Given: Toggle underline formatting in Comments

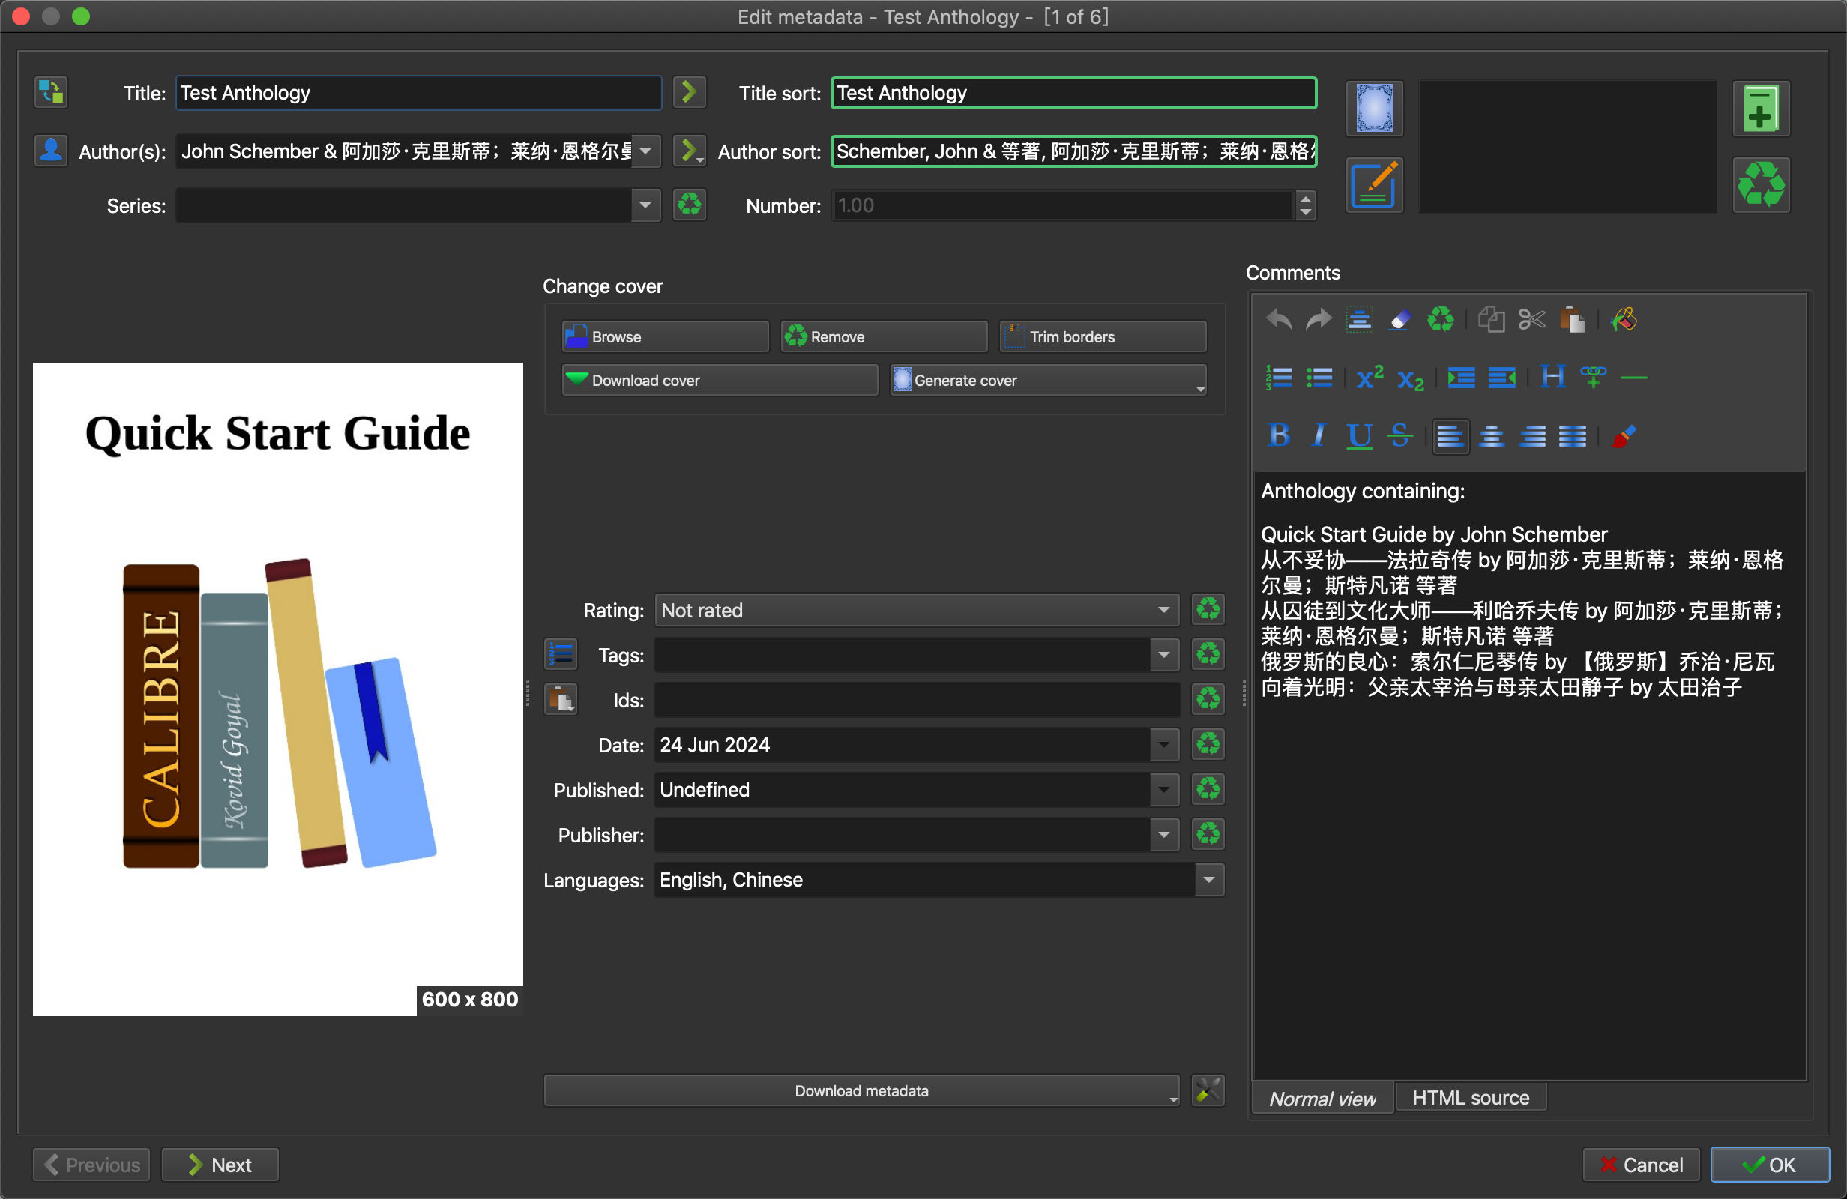Looking at the screenshot, I should 1359,435.
